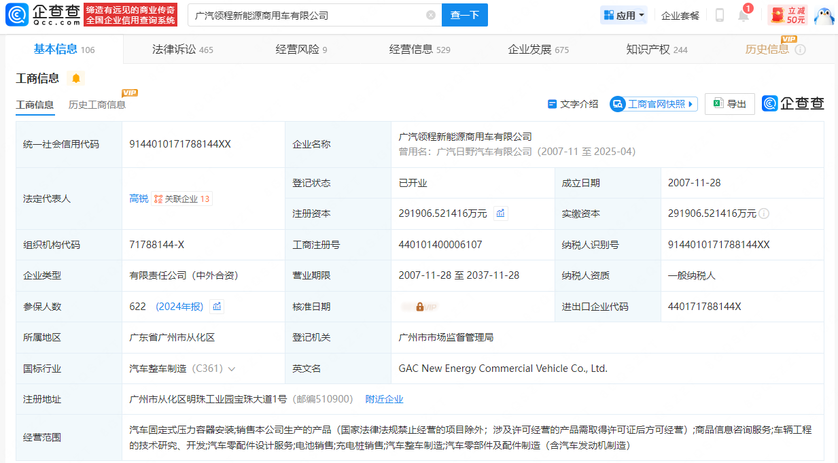Switch to the 法律诉讼 tab

[x=182, y=49]
